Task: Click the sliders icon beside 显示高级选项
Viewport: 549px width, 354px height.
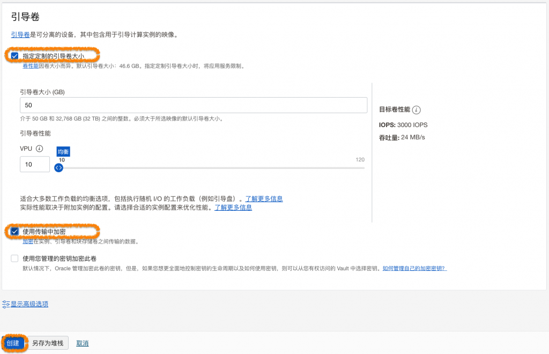Action: click(x=6, y=304)
